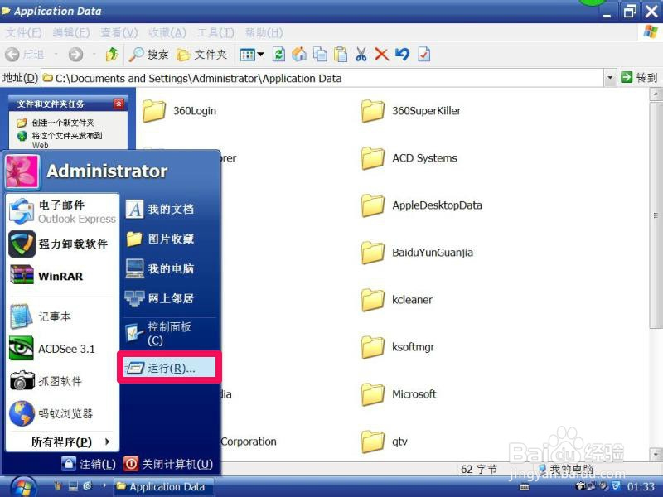Select the qtv folder

[x=385, y=442]
